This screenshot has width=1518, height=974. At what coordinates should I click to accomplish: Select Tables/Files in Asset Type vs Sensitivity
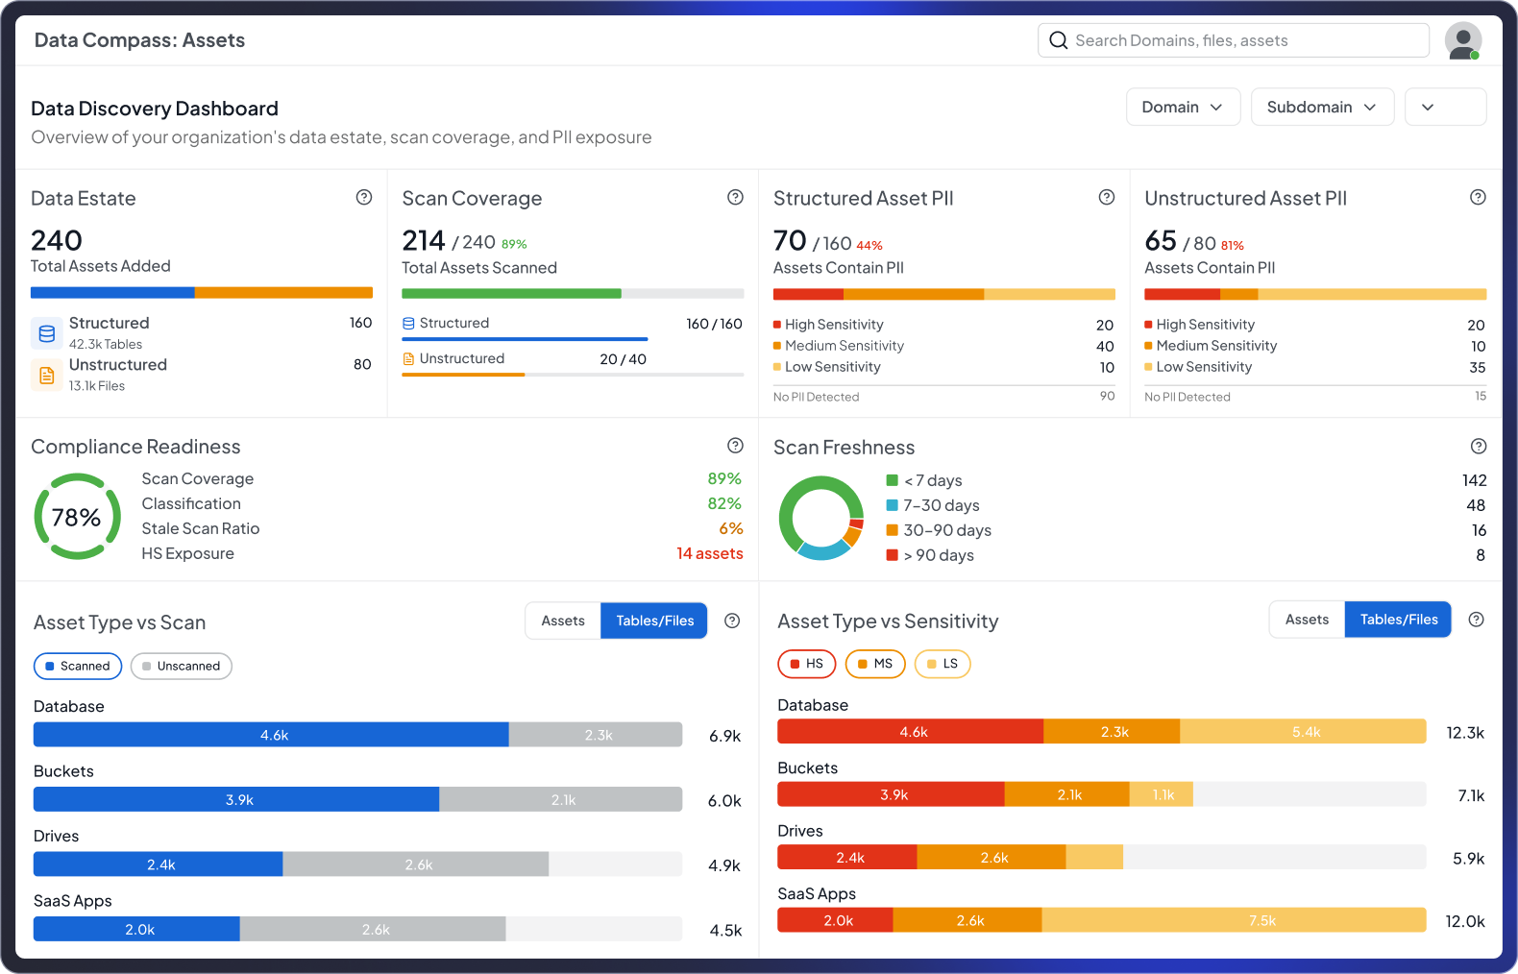[x=1399, y=620]
